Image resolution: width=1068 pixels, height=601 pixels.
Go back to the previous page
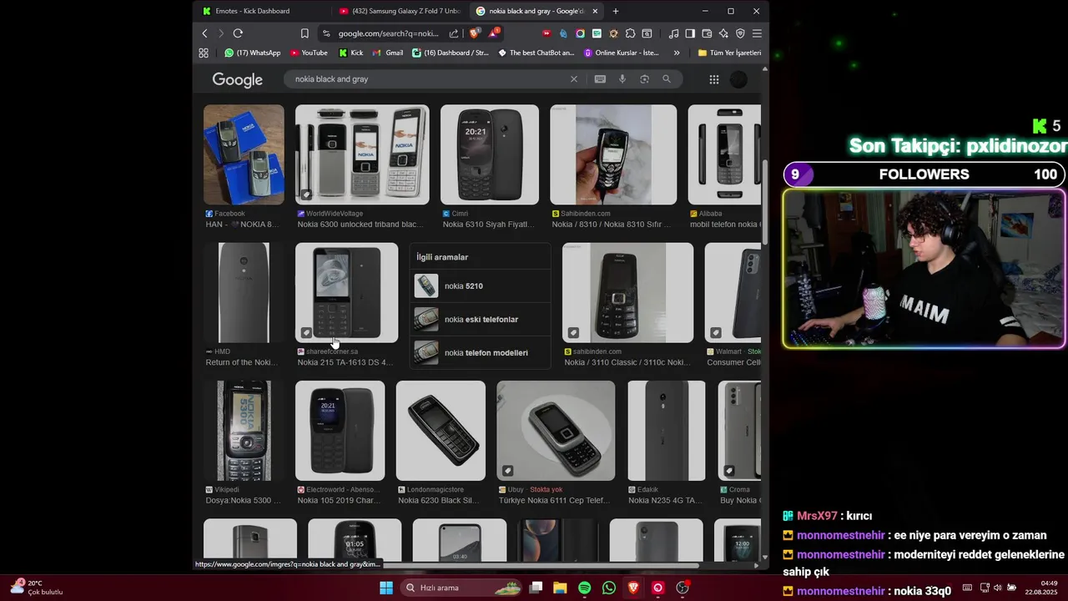click(204, 33)
